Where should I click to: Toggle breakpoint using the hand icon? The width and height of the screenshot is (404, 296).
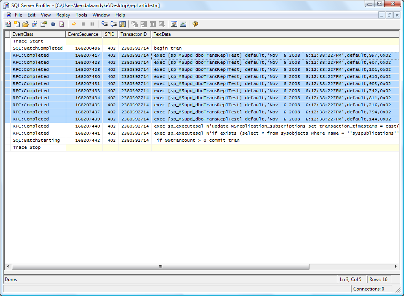[122, 24]
